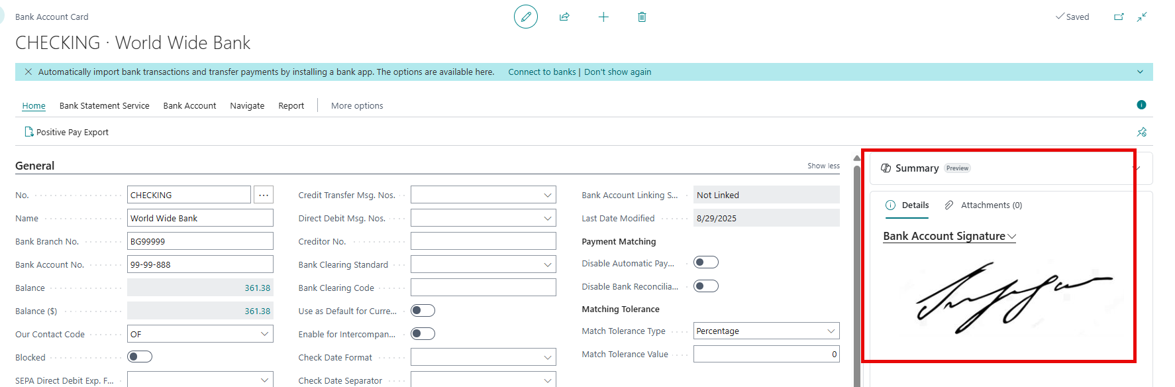Click the Details info icon
This screenshot has width=1175, height=387.
(x=891, y=205)
